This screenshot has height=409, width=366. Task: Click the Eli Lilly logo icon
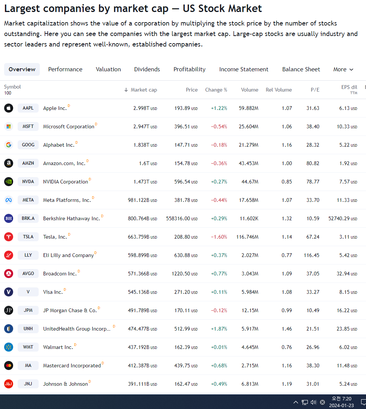click(x=9, y=255)
